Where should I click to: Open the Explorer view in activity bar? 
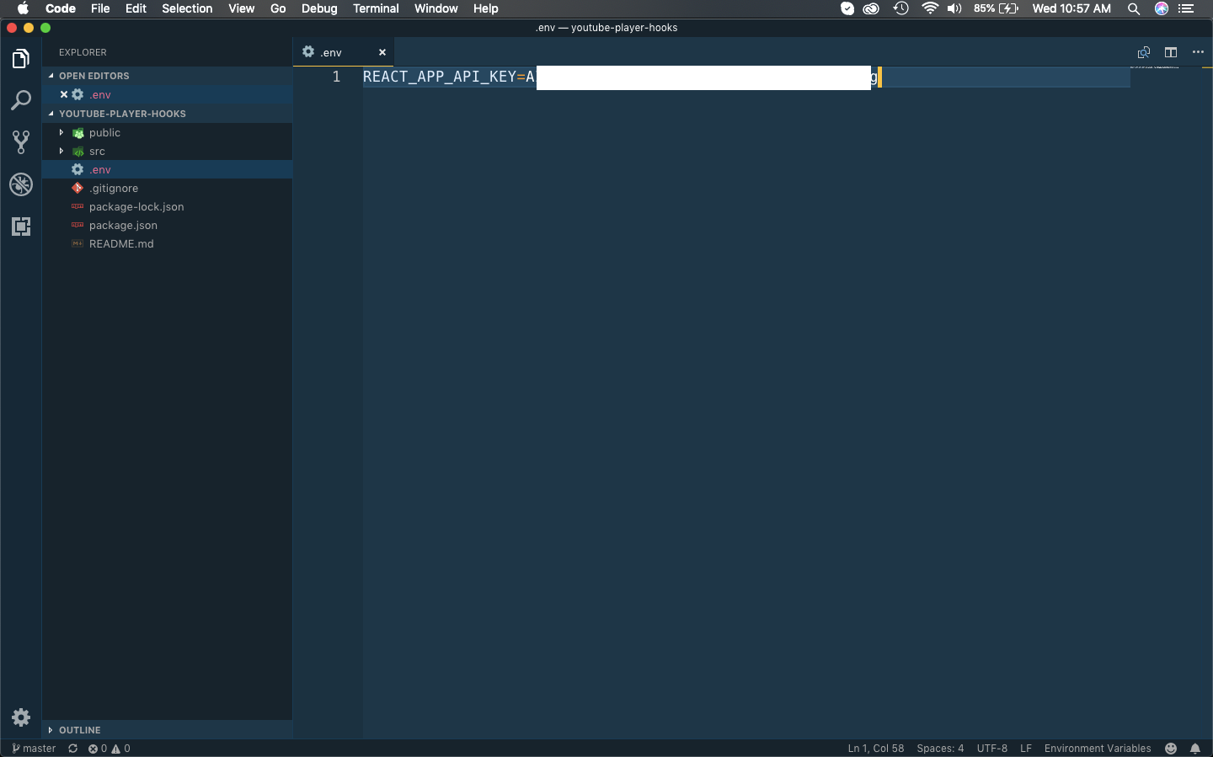21,59
